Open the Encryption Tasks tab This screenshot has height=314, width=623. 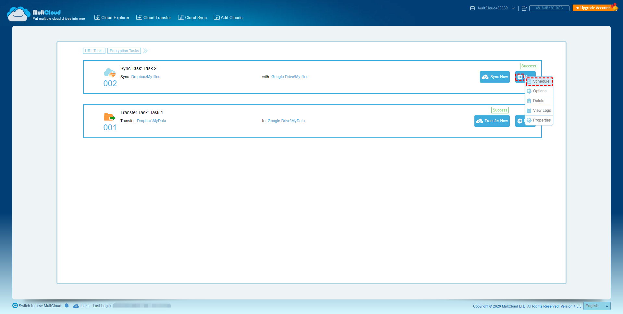124,51
